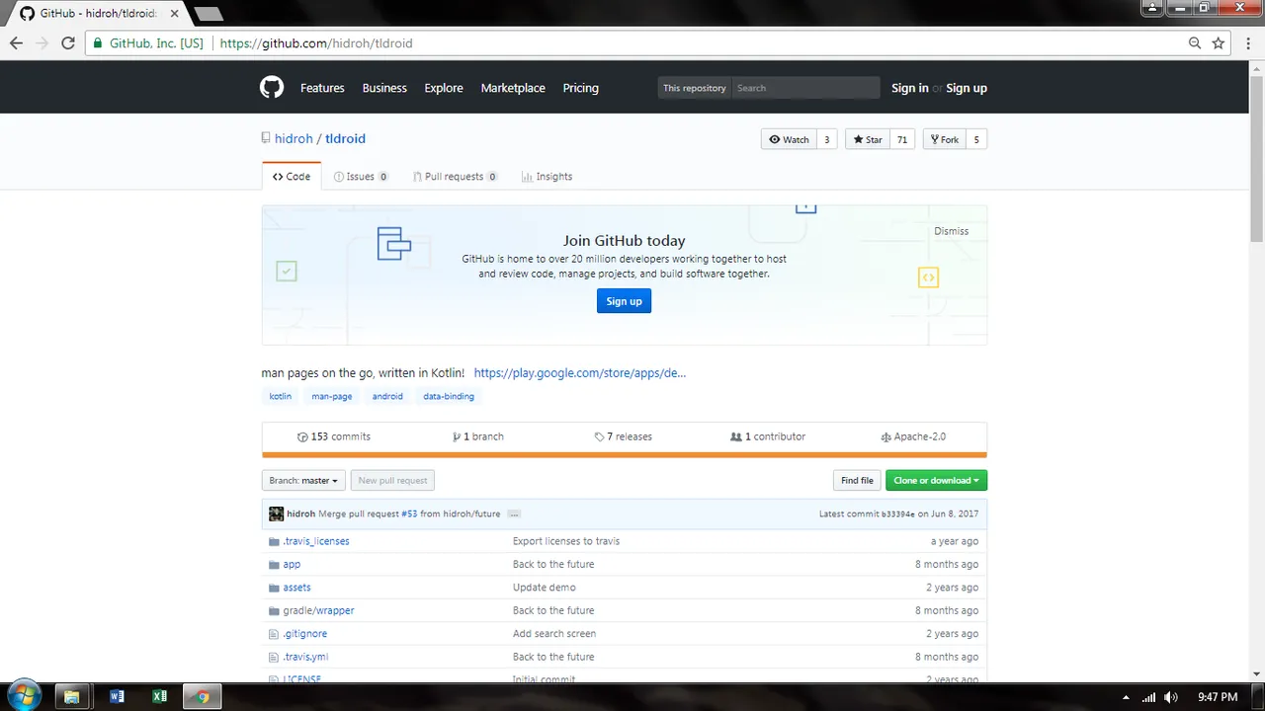The height and width of the screenshot is (711, 1265).
Task: Open the hidroh owner link
Action: pos(294,139)
